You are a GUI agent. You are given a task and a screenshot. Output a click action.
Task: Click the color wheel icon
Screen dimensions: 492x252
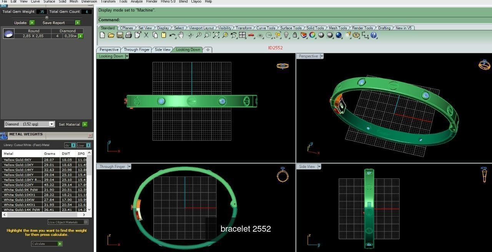pos(312,35)
